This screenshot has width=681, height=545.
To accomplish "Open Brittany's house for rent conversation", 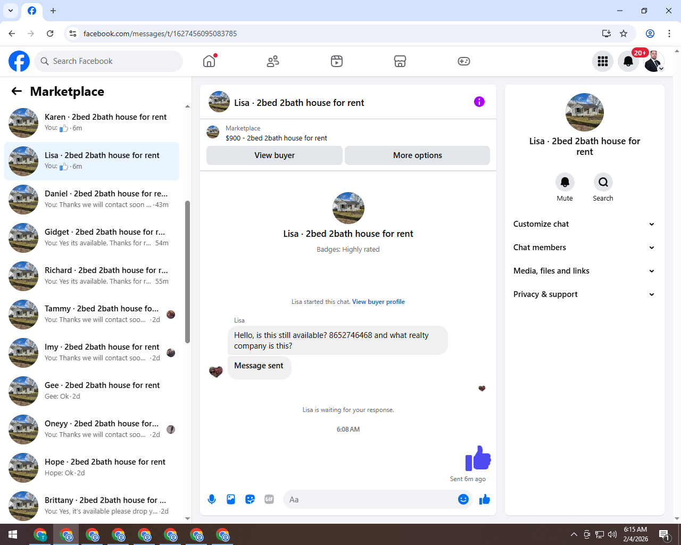I will pos(92,506).
